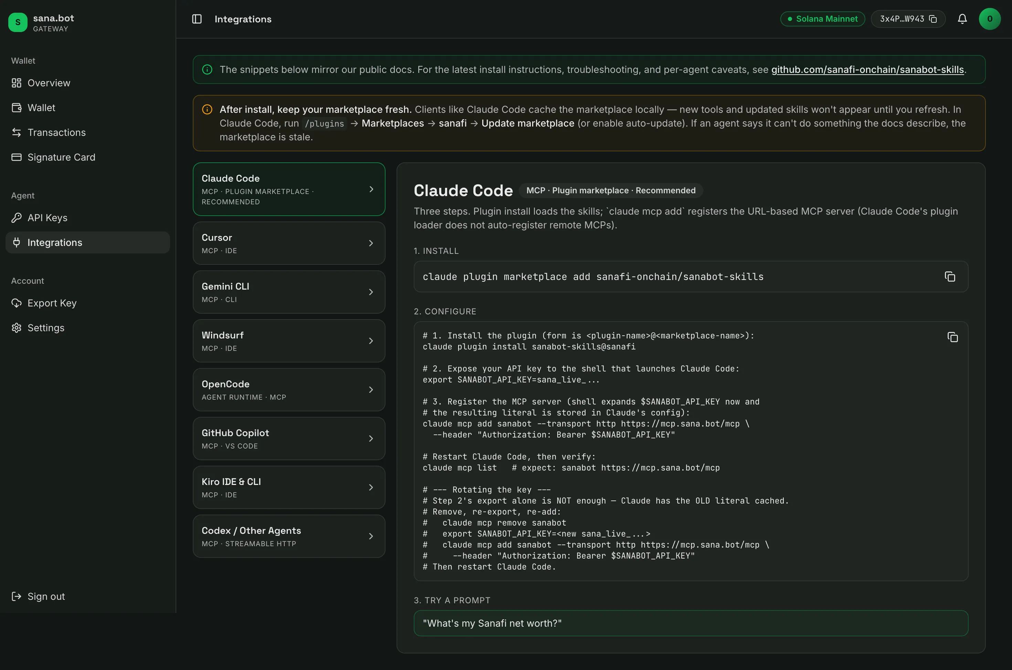Click the /plugins inline code

tap(325, 123)
